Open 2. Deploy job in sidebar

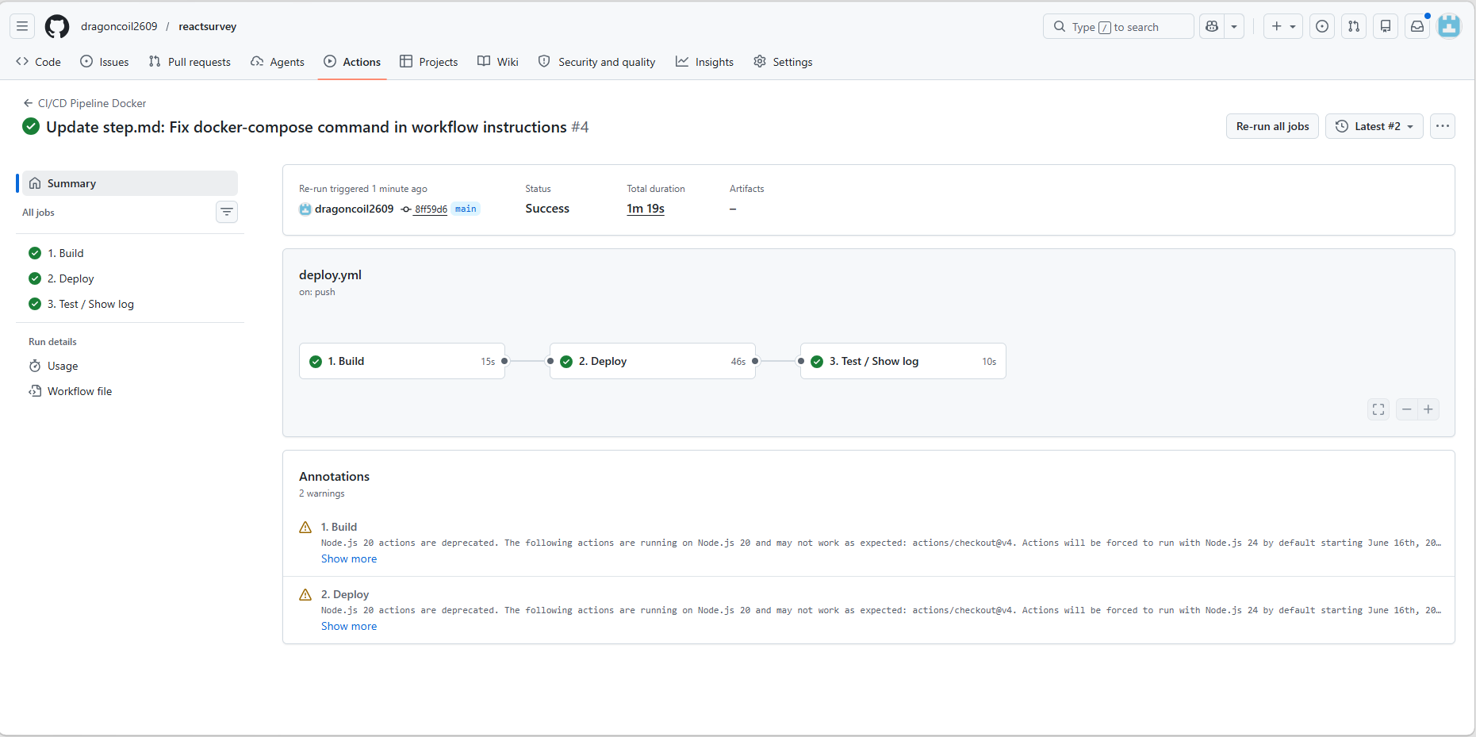130,278
